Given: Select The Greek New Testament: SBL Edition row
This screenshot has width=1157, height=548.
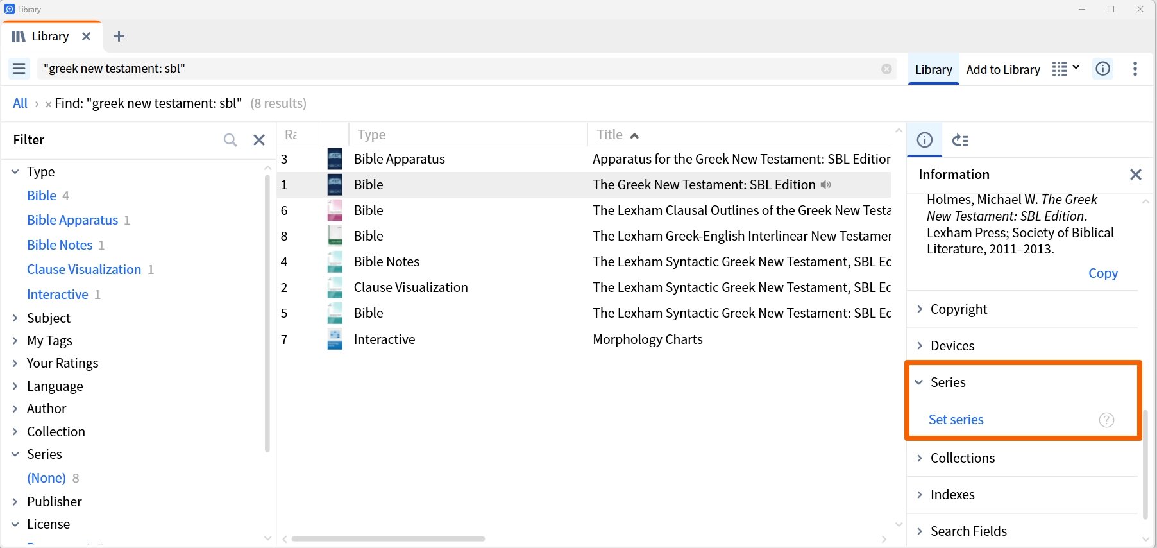Looking at the screenshot, I should coord(584,185).
